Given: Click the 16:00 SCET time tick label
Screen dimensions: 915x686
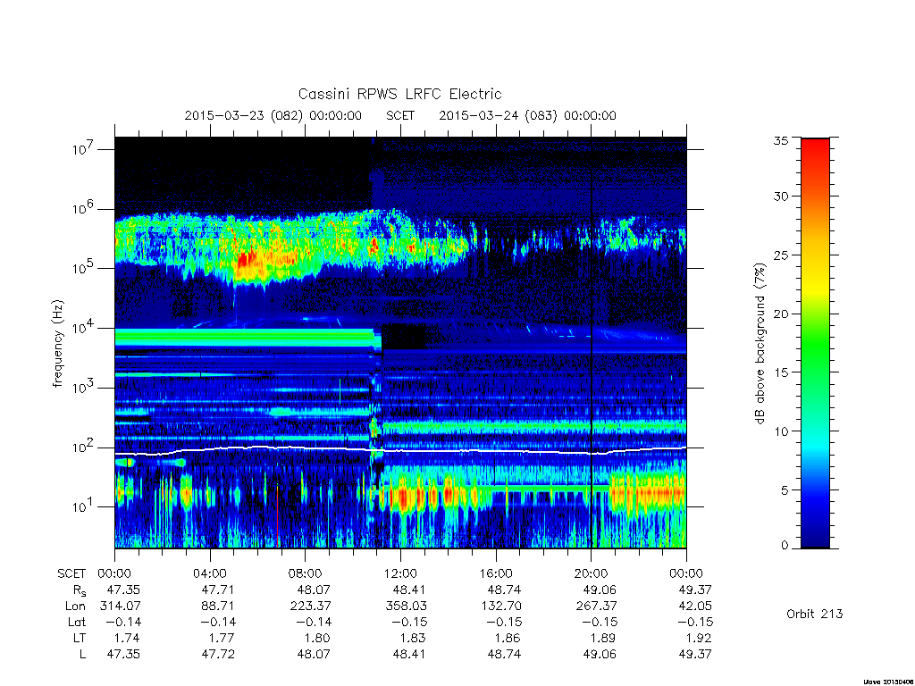Looking at the screenshot, I should (496, 573).
